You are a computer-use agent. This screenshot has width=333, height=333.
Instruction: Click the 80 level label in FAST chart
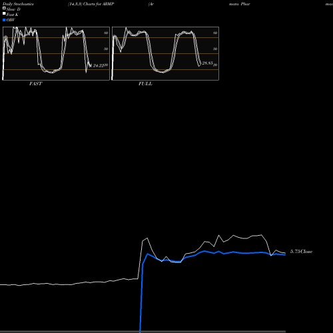[x=106, y=33]
